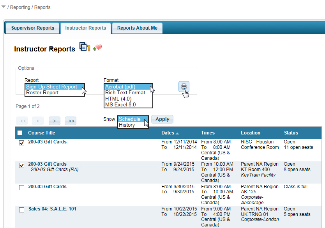Go to the next page with the arrow button
The width and height of the screenshot is (325, 228).
(x=54, y=121)
